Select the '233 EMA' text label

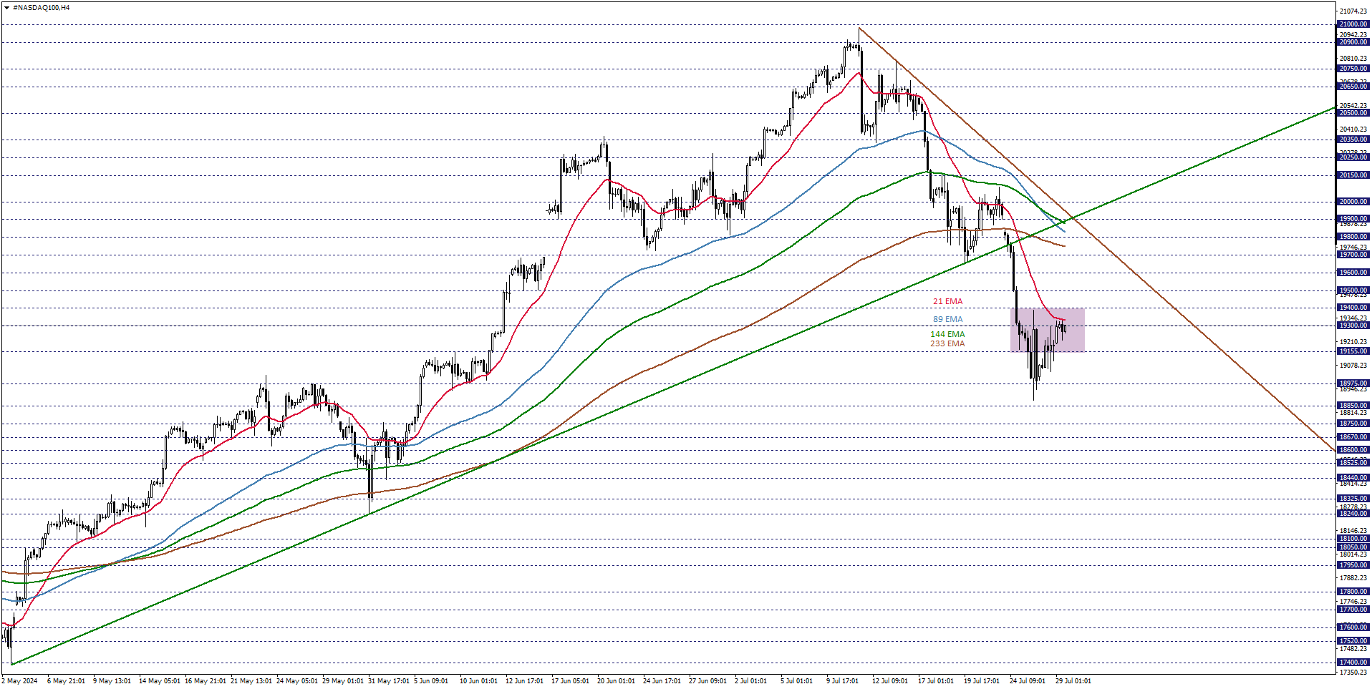(x=947, y=344)
